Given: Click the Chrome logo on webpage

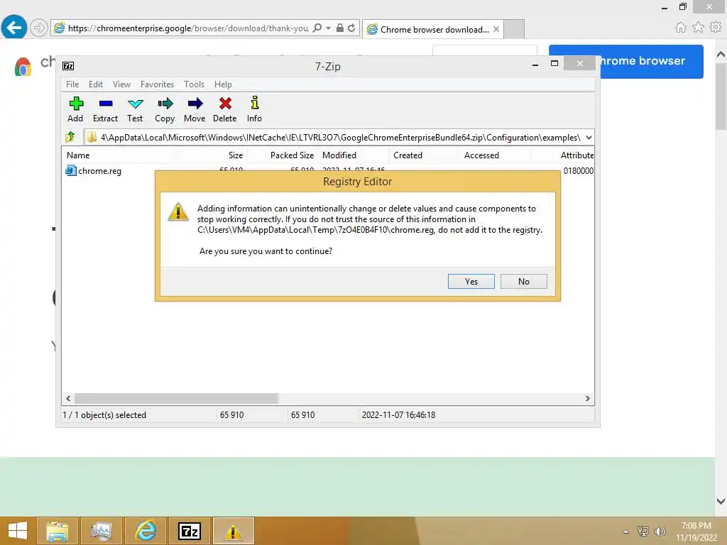Looking at the screenshot, I should (23, 66).
